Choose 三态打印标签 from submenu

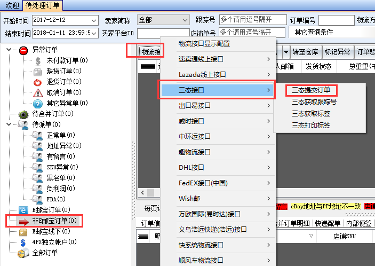click(311, 125)
